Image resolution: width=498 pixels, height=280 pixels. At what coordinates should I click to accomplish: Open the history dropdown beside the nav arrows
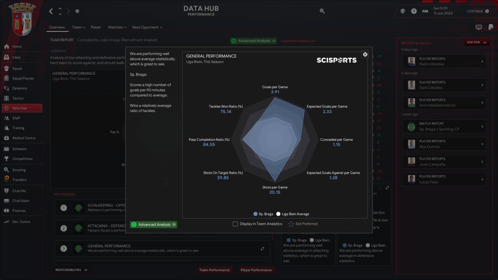pyautogui.click(x=77, y=11)
